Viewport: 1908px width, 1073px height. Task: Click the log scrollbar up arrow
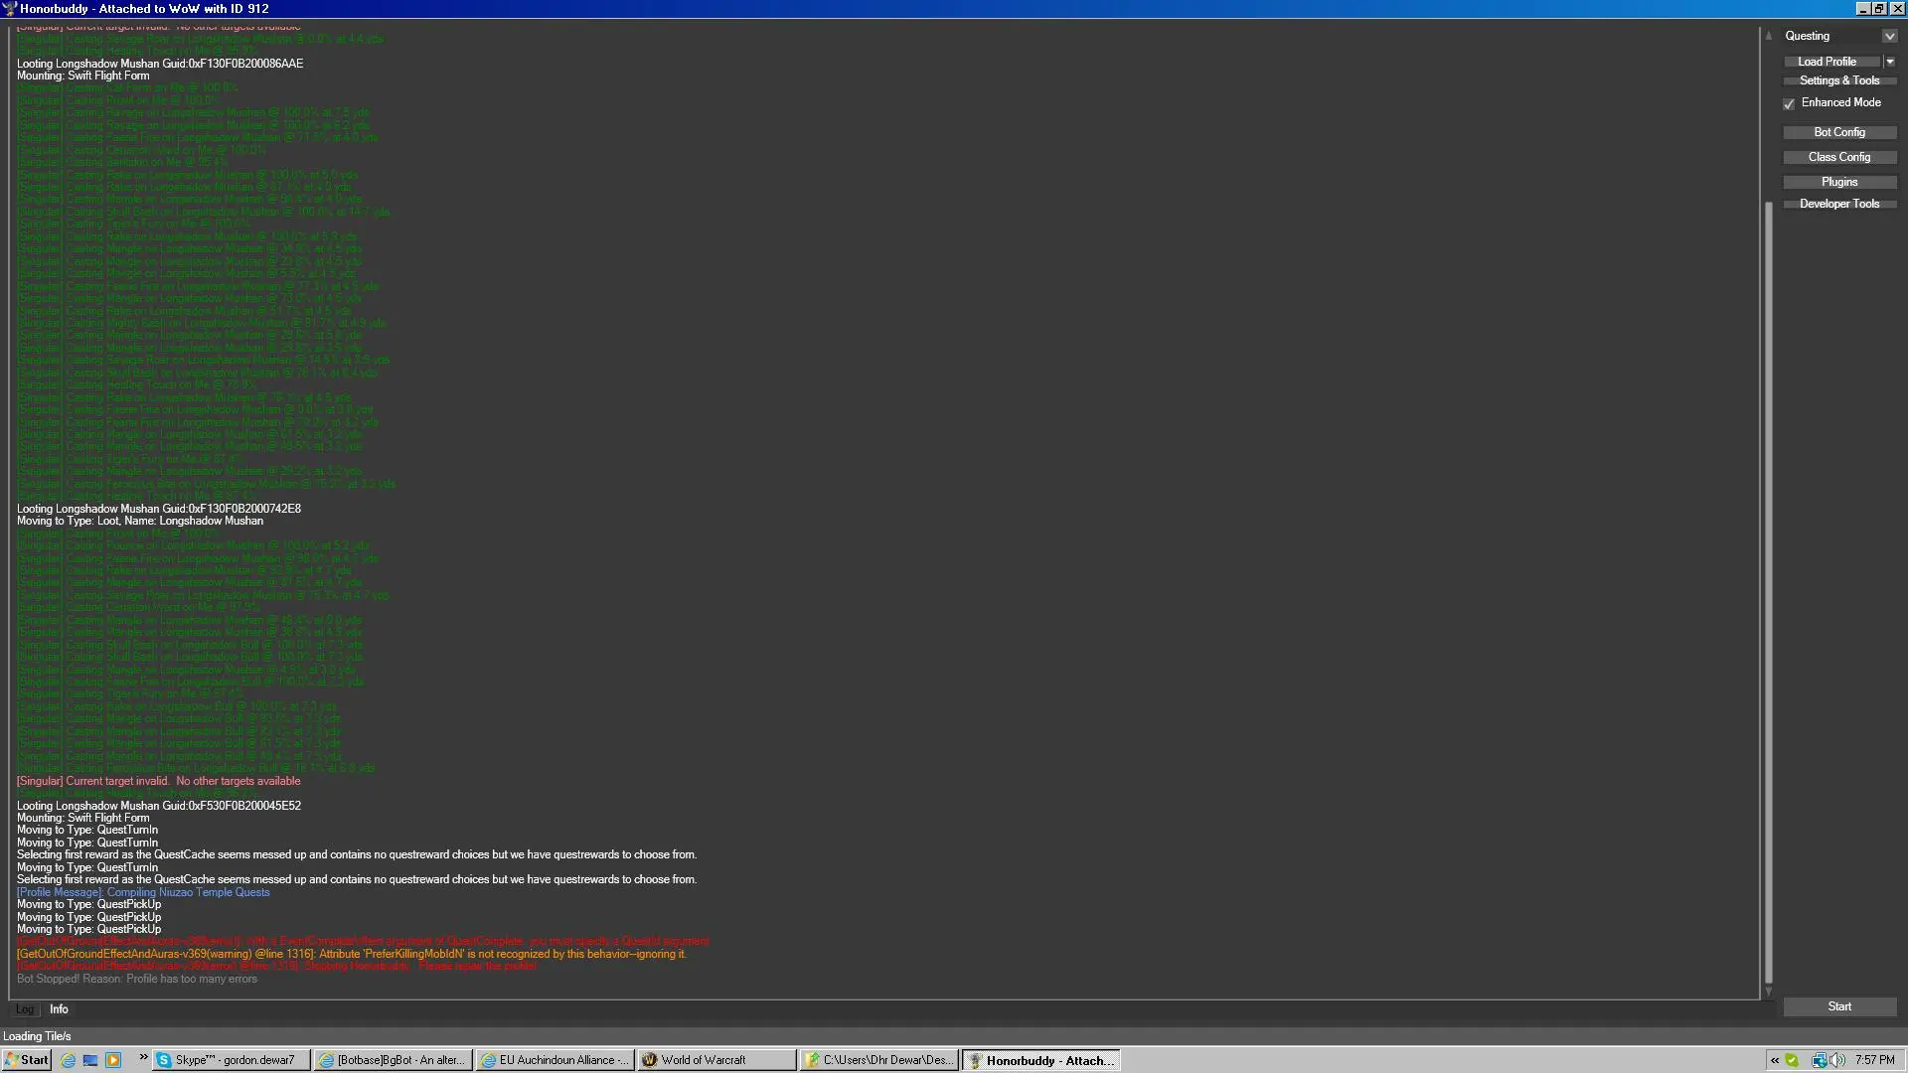click(x=1769, y=36)
